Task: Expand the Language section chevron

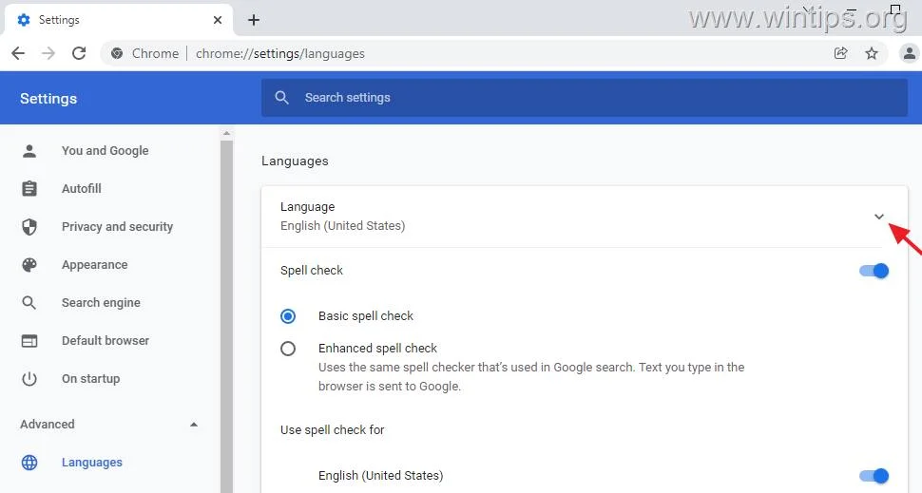Action: (x=879, y=217)
